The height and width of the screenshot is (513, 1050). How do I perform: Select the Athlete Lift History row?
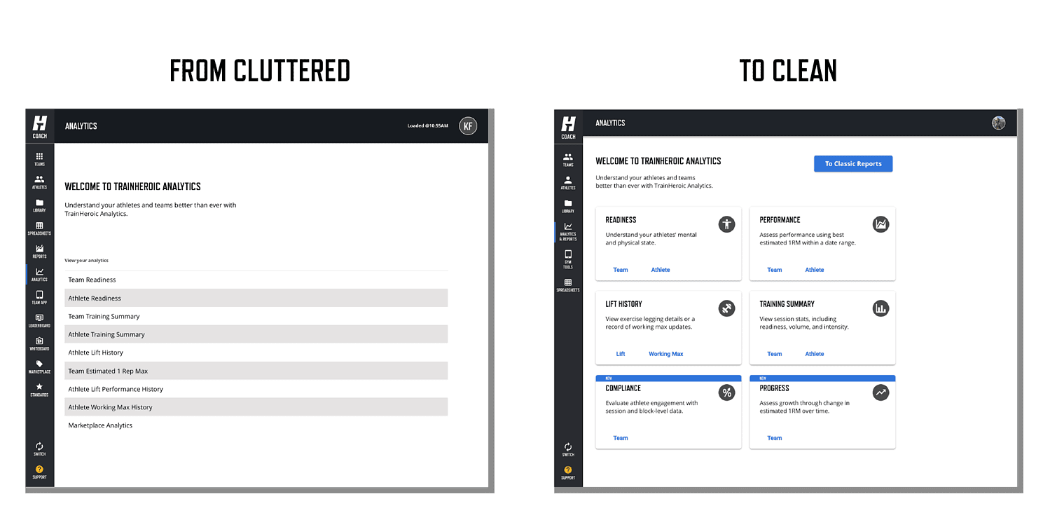[256, 353]
